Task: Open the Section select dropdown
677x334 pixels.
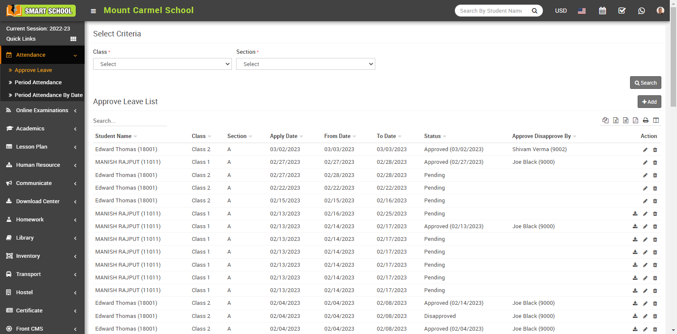Action: 305,64
